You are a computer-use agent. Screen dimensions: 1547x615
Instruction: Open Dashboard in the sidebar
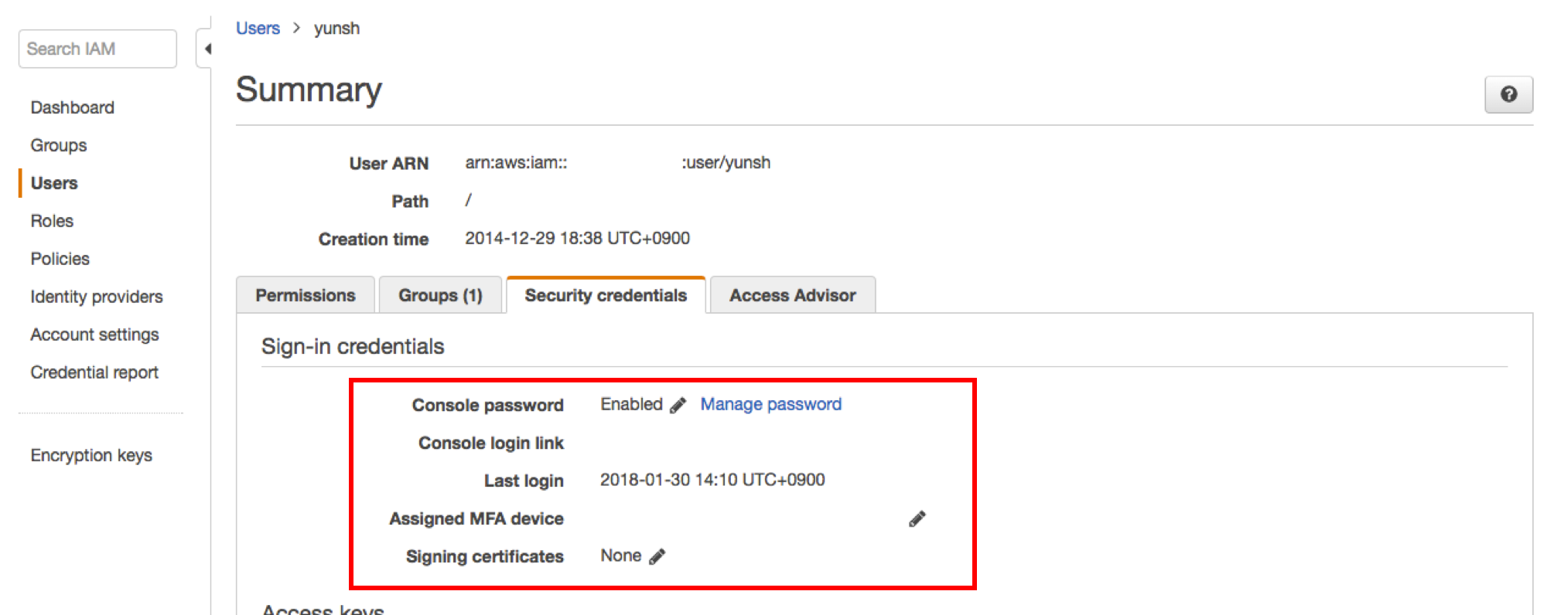click(73, 107)
